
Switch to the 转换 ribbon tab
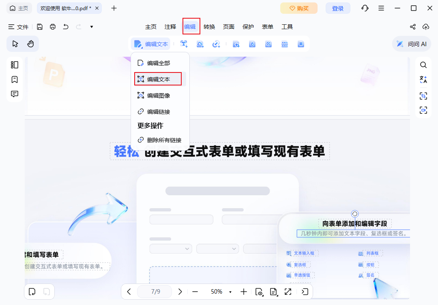pyautogui.click(x=209, y=27)
